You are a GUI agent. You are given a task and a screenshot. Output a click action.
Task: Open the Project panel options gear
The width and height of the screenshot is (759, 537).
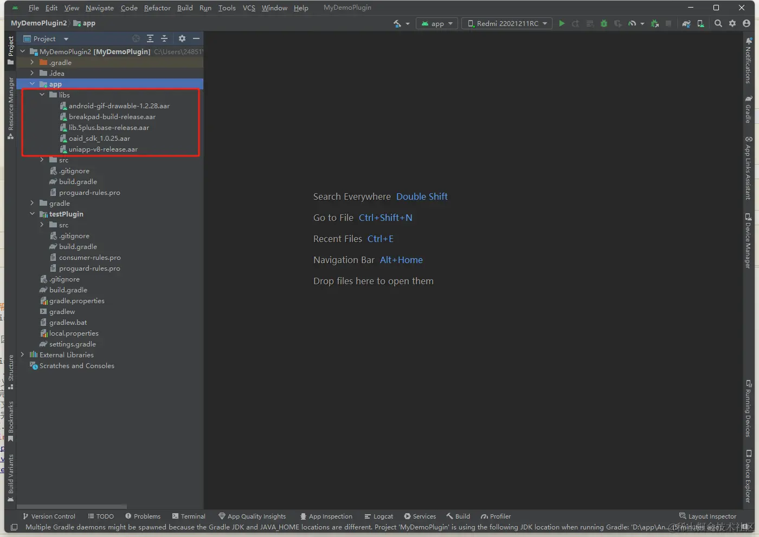182,38
